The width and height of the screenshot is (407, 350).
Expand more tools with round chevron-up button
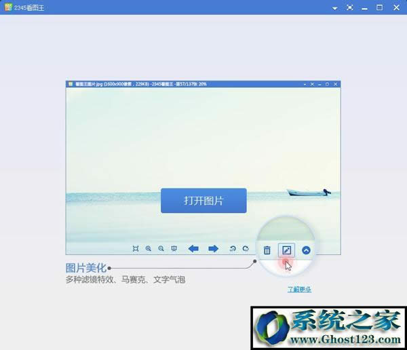pos(306,250)
